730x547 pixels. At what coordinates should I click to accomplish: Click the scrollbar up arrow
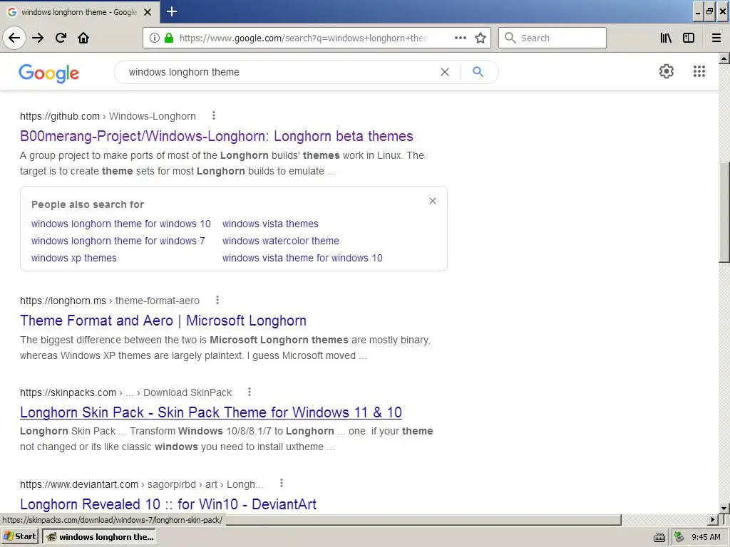coord(724,58)
